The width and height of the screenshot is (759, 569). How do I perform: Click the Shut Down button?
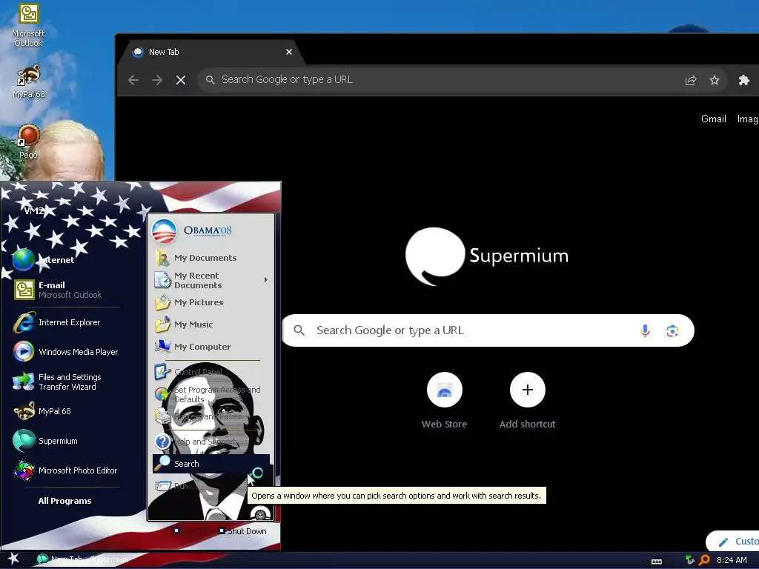click(242, 531)
